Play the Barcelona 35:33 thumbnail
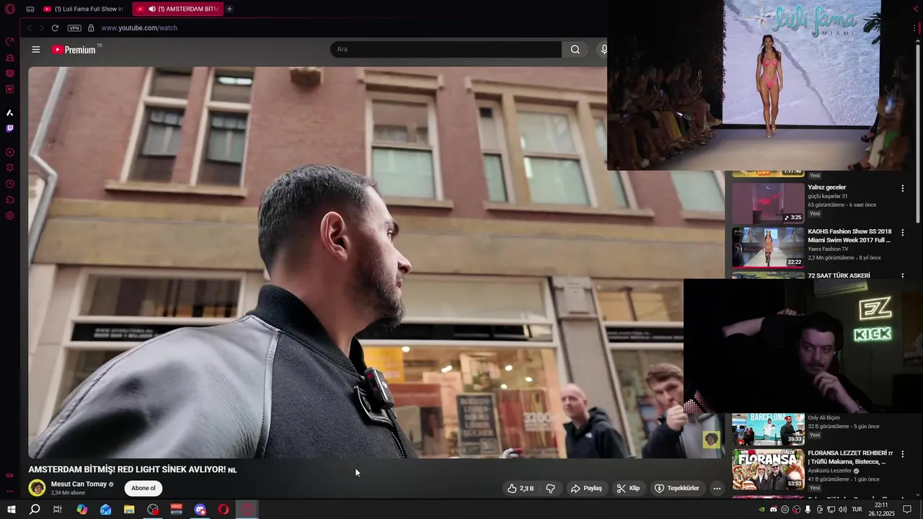The image size is (923, 519). pos(768,430)
